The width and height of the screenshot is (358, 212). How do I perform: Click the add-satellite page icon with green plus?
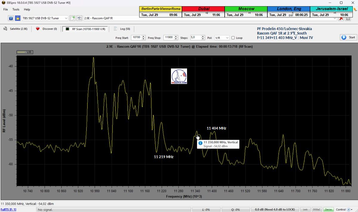tap(72, 18)
